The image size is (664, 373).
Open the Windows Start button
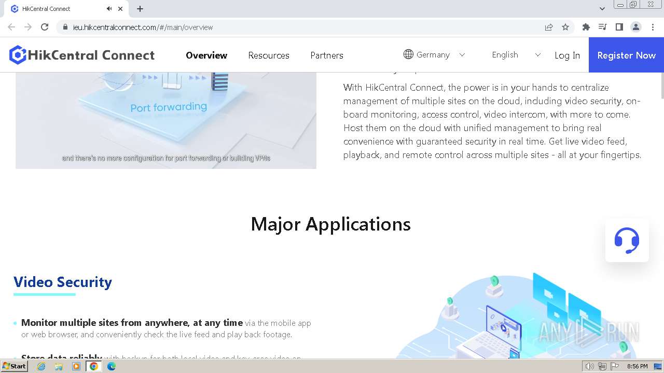15,366
